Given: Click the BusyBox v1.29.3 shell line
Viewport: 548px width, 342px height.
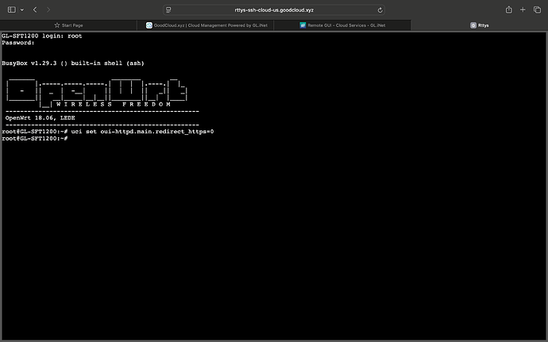Looking at the screenshot, I should coord(73,63).
